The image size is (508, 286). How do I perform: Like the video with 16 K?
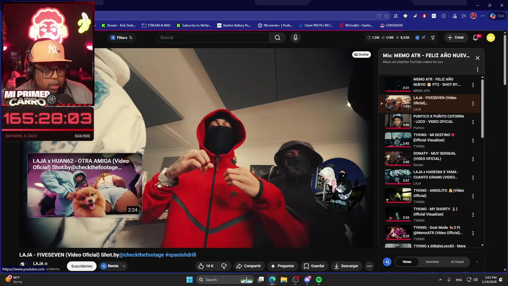pos(206,266)
